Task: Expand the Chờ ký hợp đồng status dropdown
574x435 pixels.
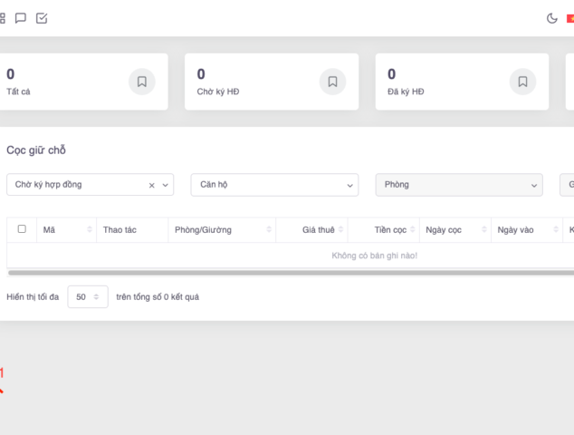Action: (x=166, y=185)
